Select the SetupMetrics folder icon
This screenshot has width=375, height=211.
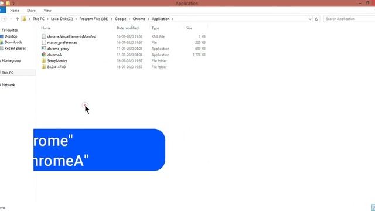click(x=44, y=61)
